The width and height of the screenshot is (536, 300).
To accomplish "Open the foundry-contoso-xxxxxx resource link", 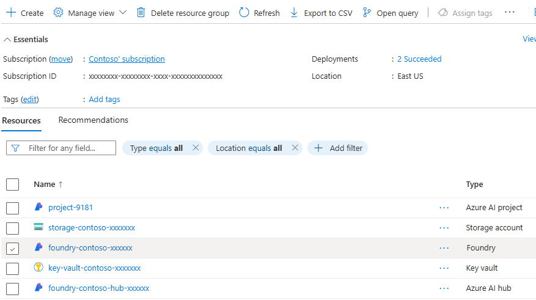I will pyautogui.click(x=90, y=248).
